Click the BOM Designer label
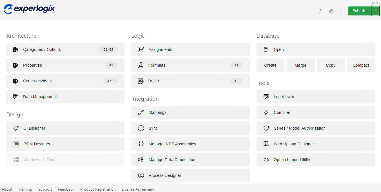381x192 pixels. [37, 144]
